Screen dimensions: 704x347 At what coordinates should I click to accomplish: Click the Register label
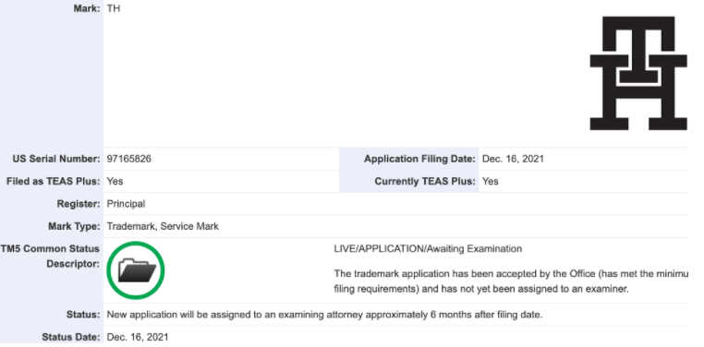[79, 204]
